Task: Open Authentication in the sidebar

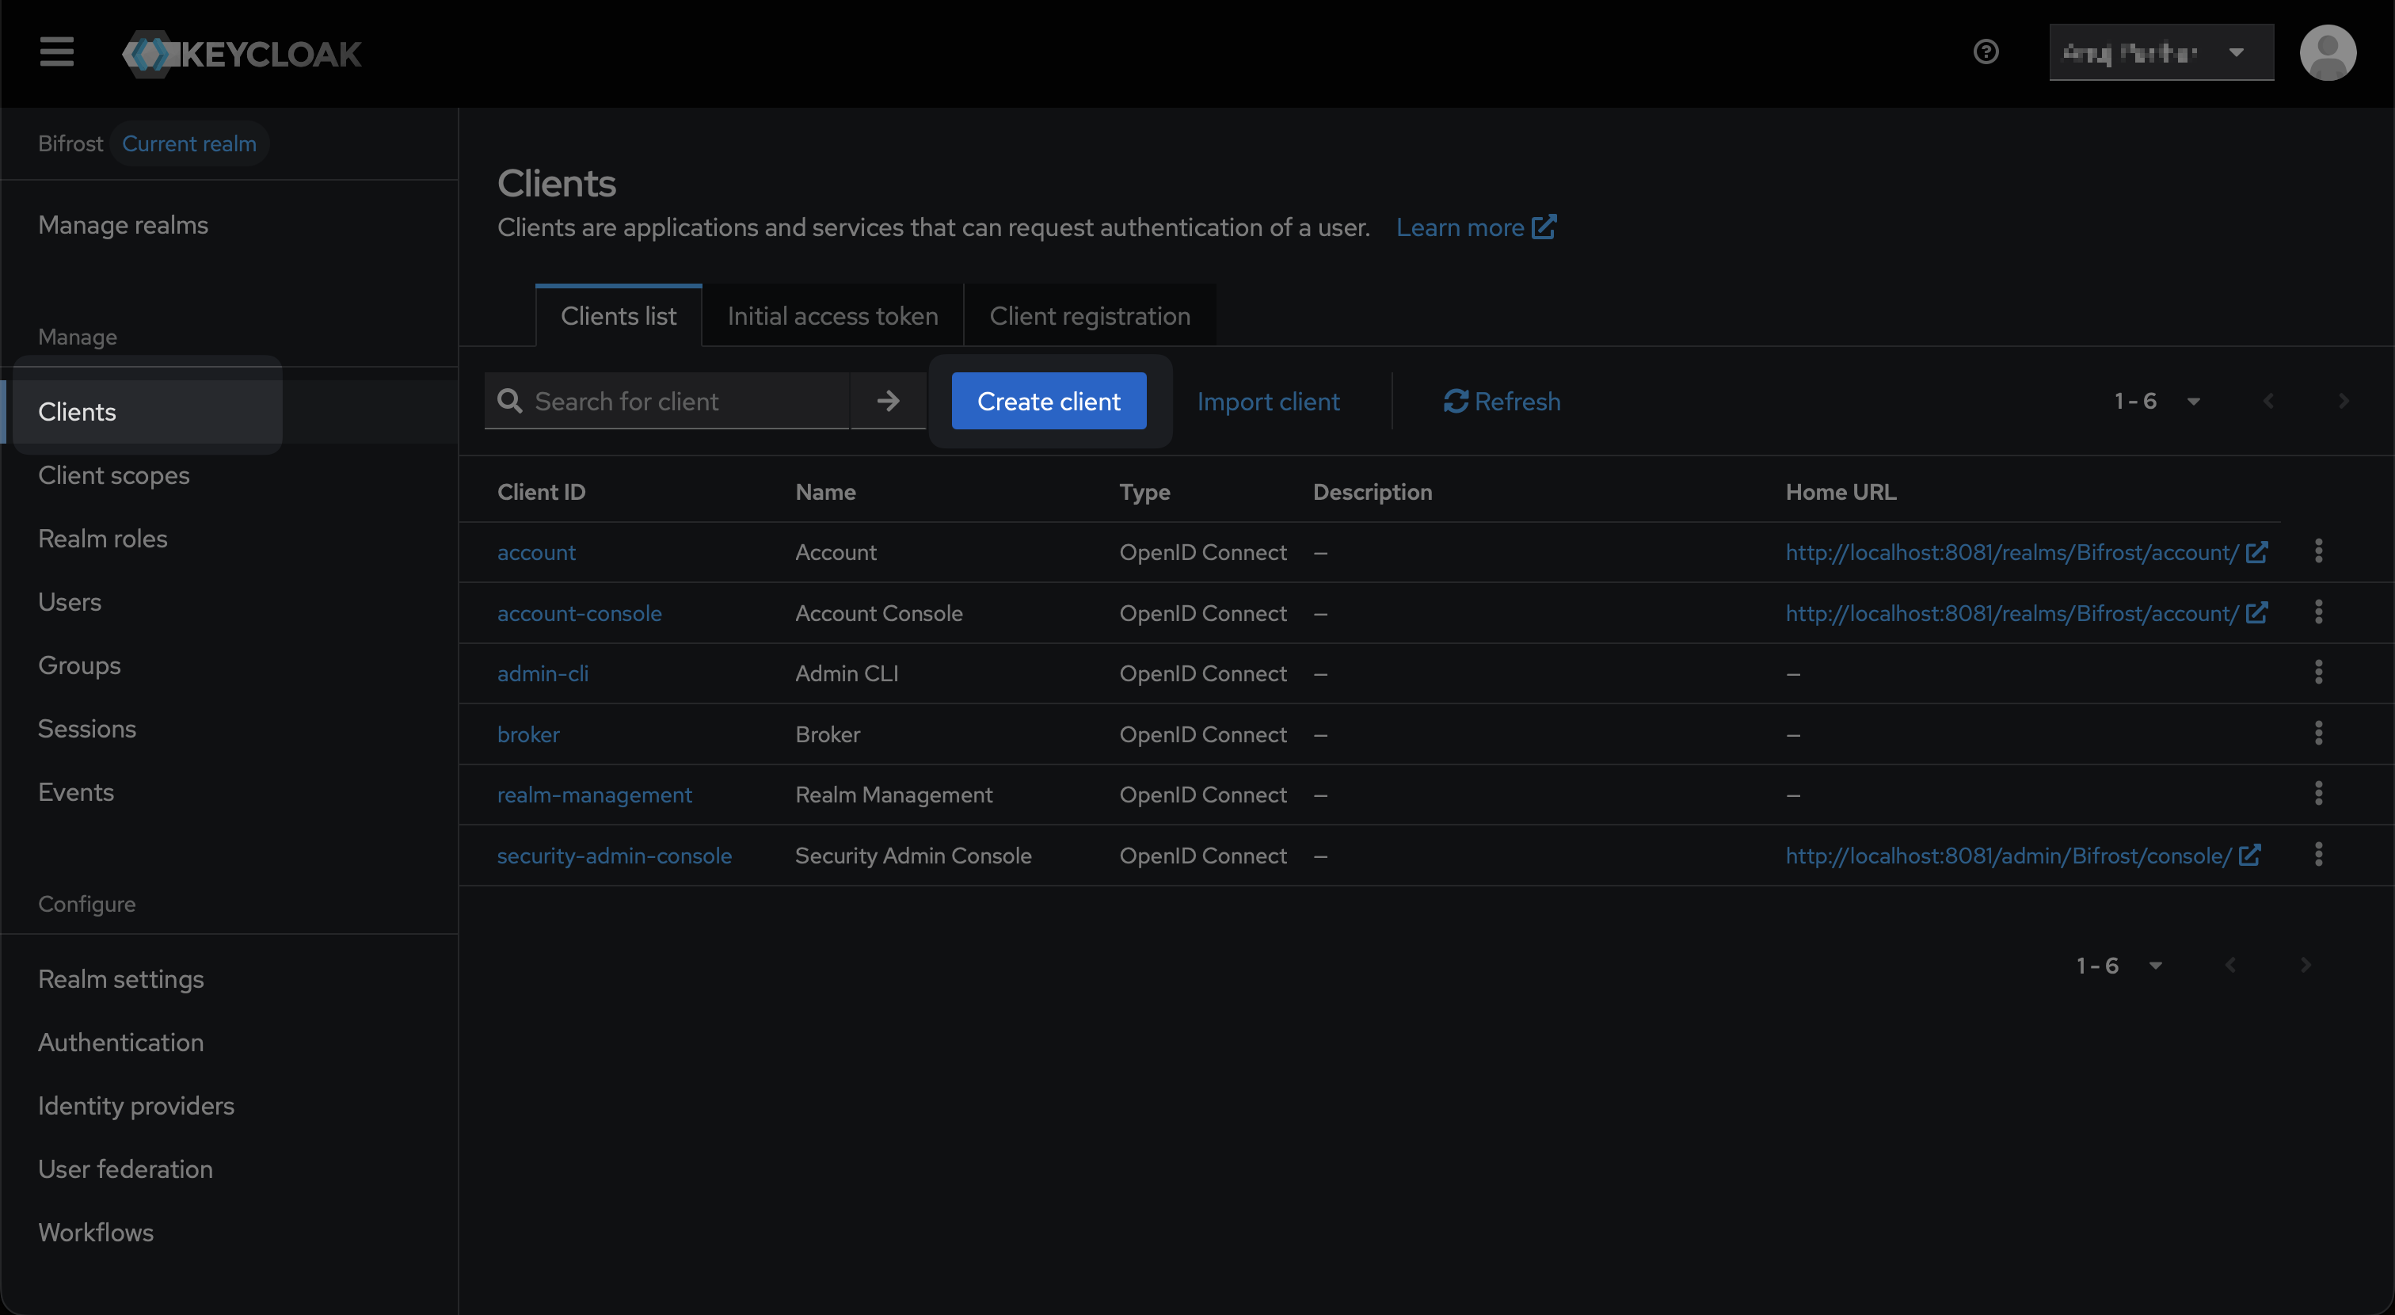Action: coord(121,1042)
